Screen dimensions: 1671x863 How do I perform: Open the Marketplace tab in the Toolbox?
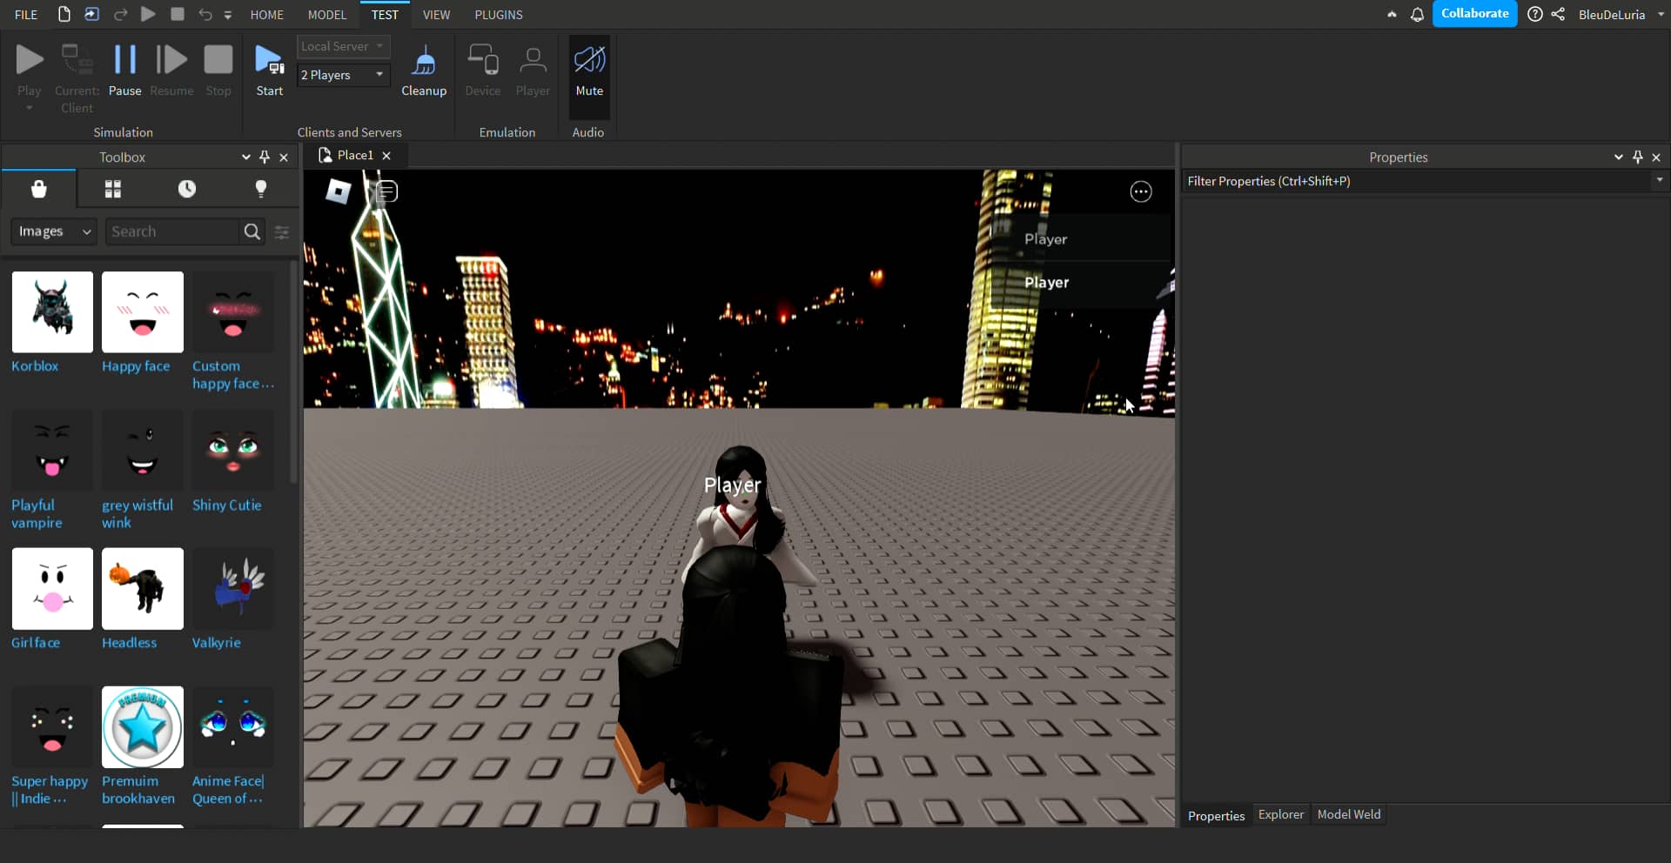click(39, 189)
